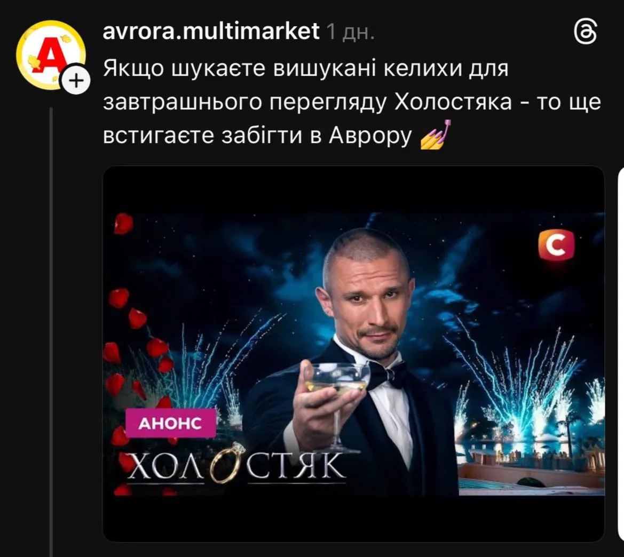Image resolution: width=624 pixels, height=557 pixels.
Task: Open avrora.multimarket username link
Action: (211, 31)
